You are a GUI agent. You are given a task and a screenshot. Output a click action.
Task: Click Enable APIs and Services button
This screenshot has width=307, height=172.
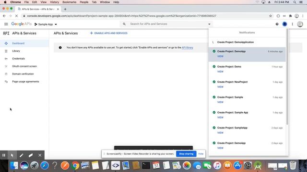(x=109, y=33)
